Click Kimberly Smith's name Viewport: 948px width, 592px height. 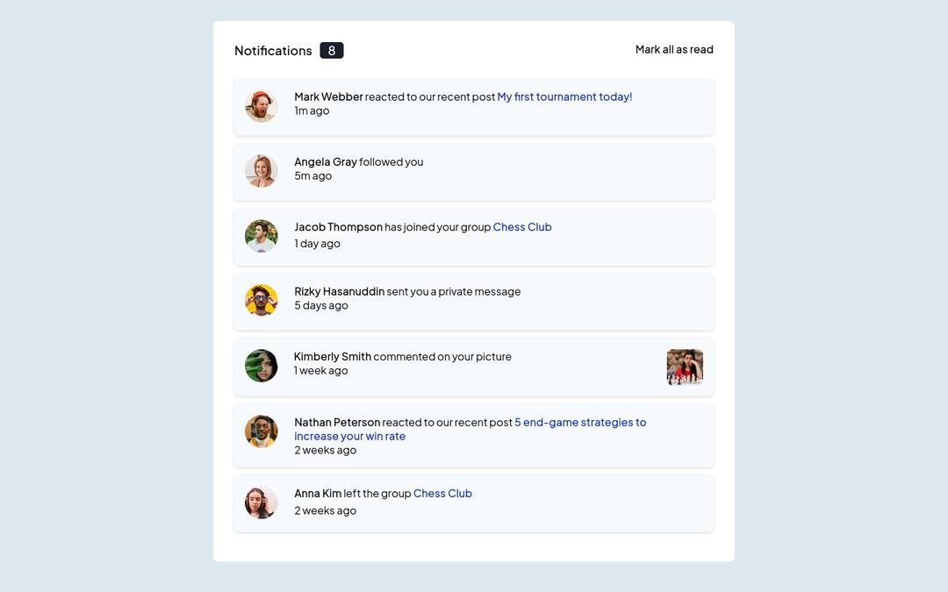click(x=332, y=357)
